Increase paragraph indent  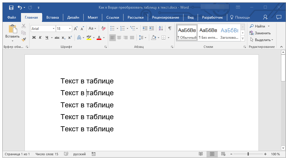click(152, 28)
